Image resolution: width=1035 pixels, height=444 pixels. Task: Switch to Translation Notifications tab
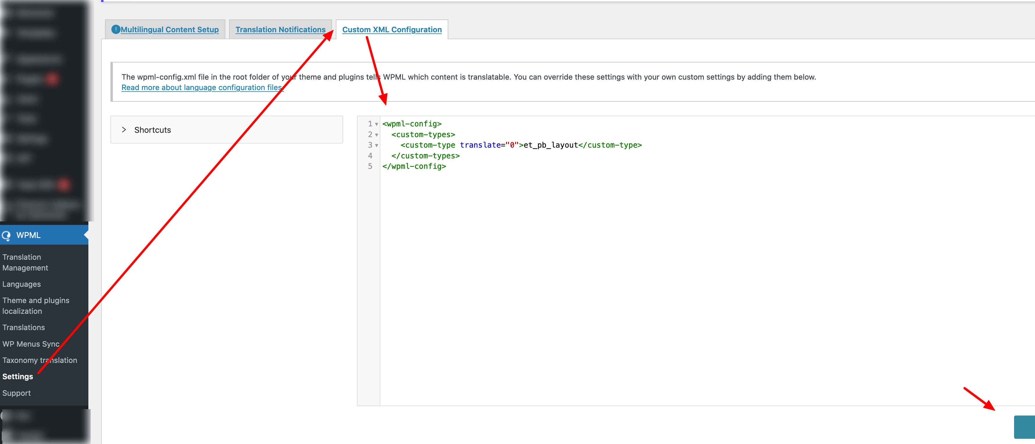(x=281, y=30)
